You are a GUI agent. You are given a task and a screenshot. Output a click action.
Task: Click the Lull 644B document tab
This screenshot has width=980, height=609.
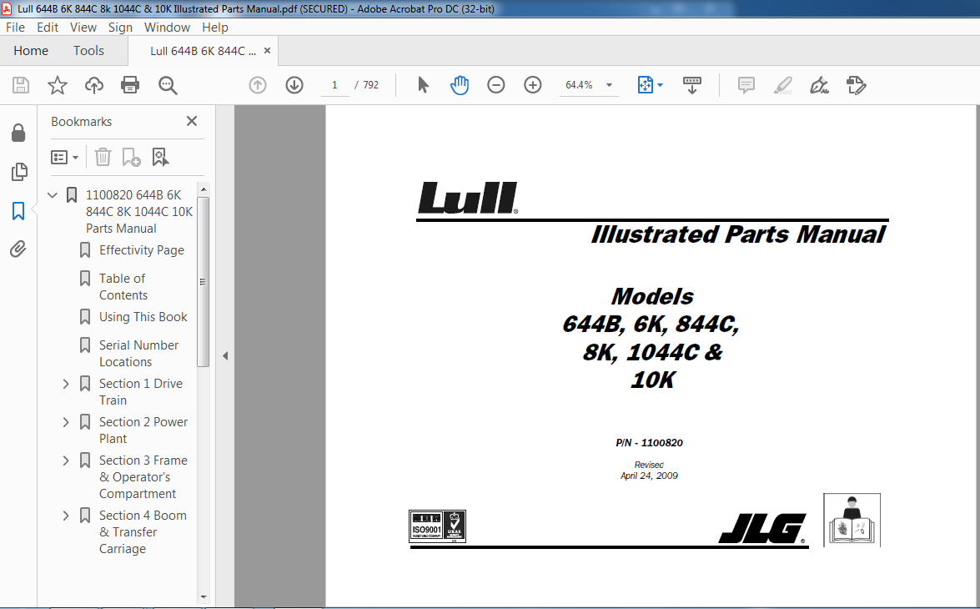(204, 51)
